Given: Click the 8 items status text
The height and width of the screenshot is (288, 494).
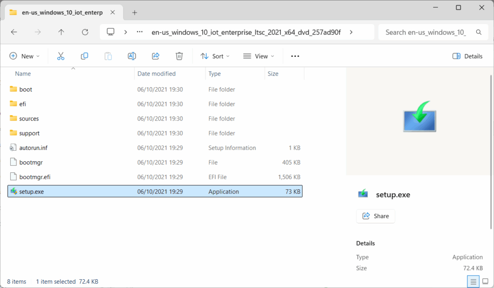Looking at the screenshot, I should pyautogui.click(x=17, y=282).
